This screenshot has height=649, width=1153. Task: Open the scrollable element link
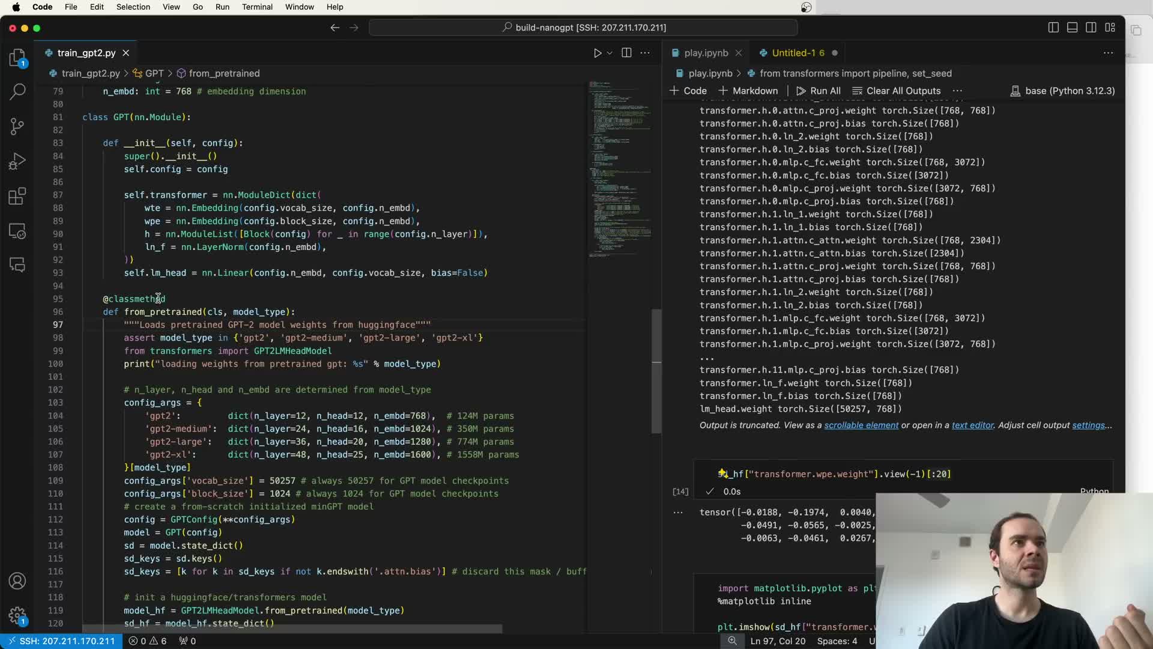[x=861, y=425]
